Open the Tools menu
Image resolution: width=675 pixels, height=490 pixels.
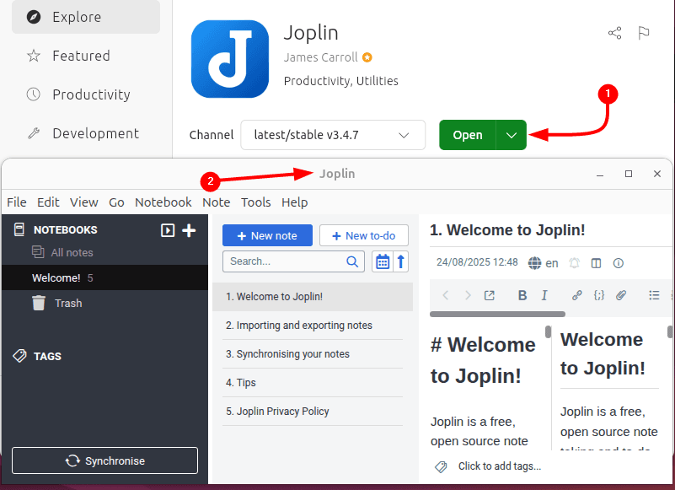coord(255,202)
